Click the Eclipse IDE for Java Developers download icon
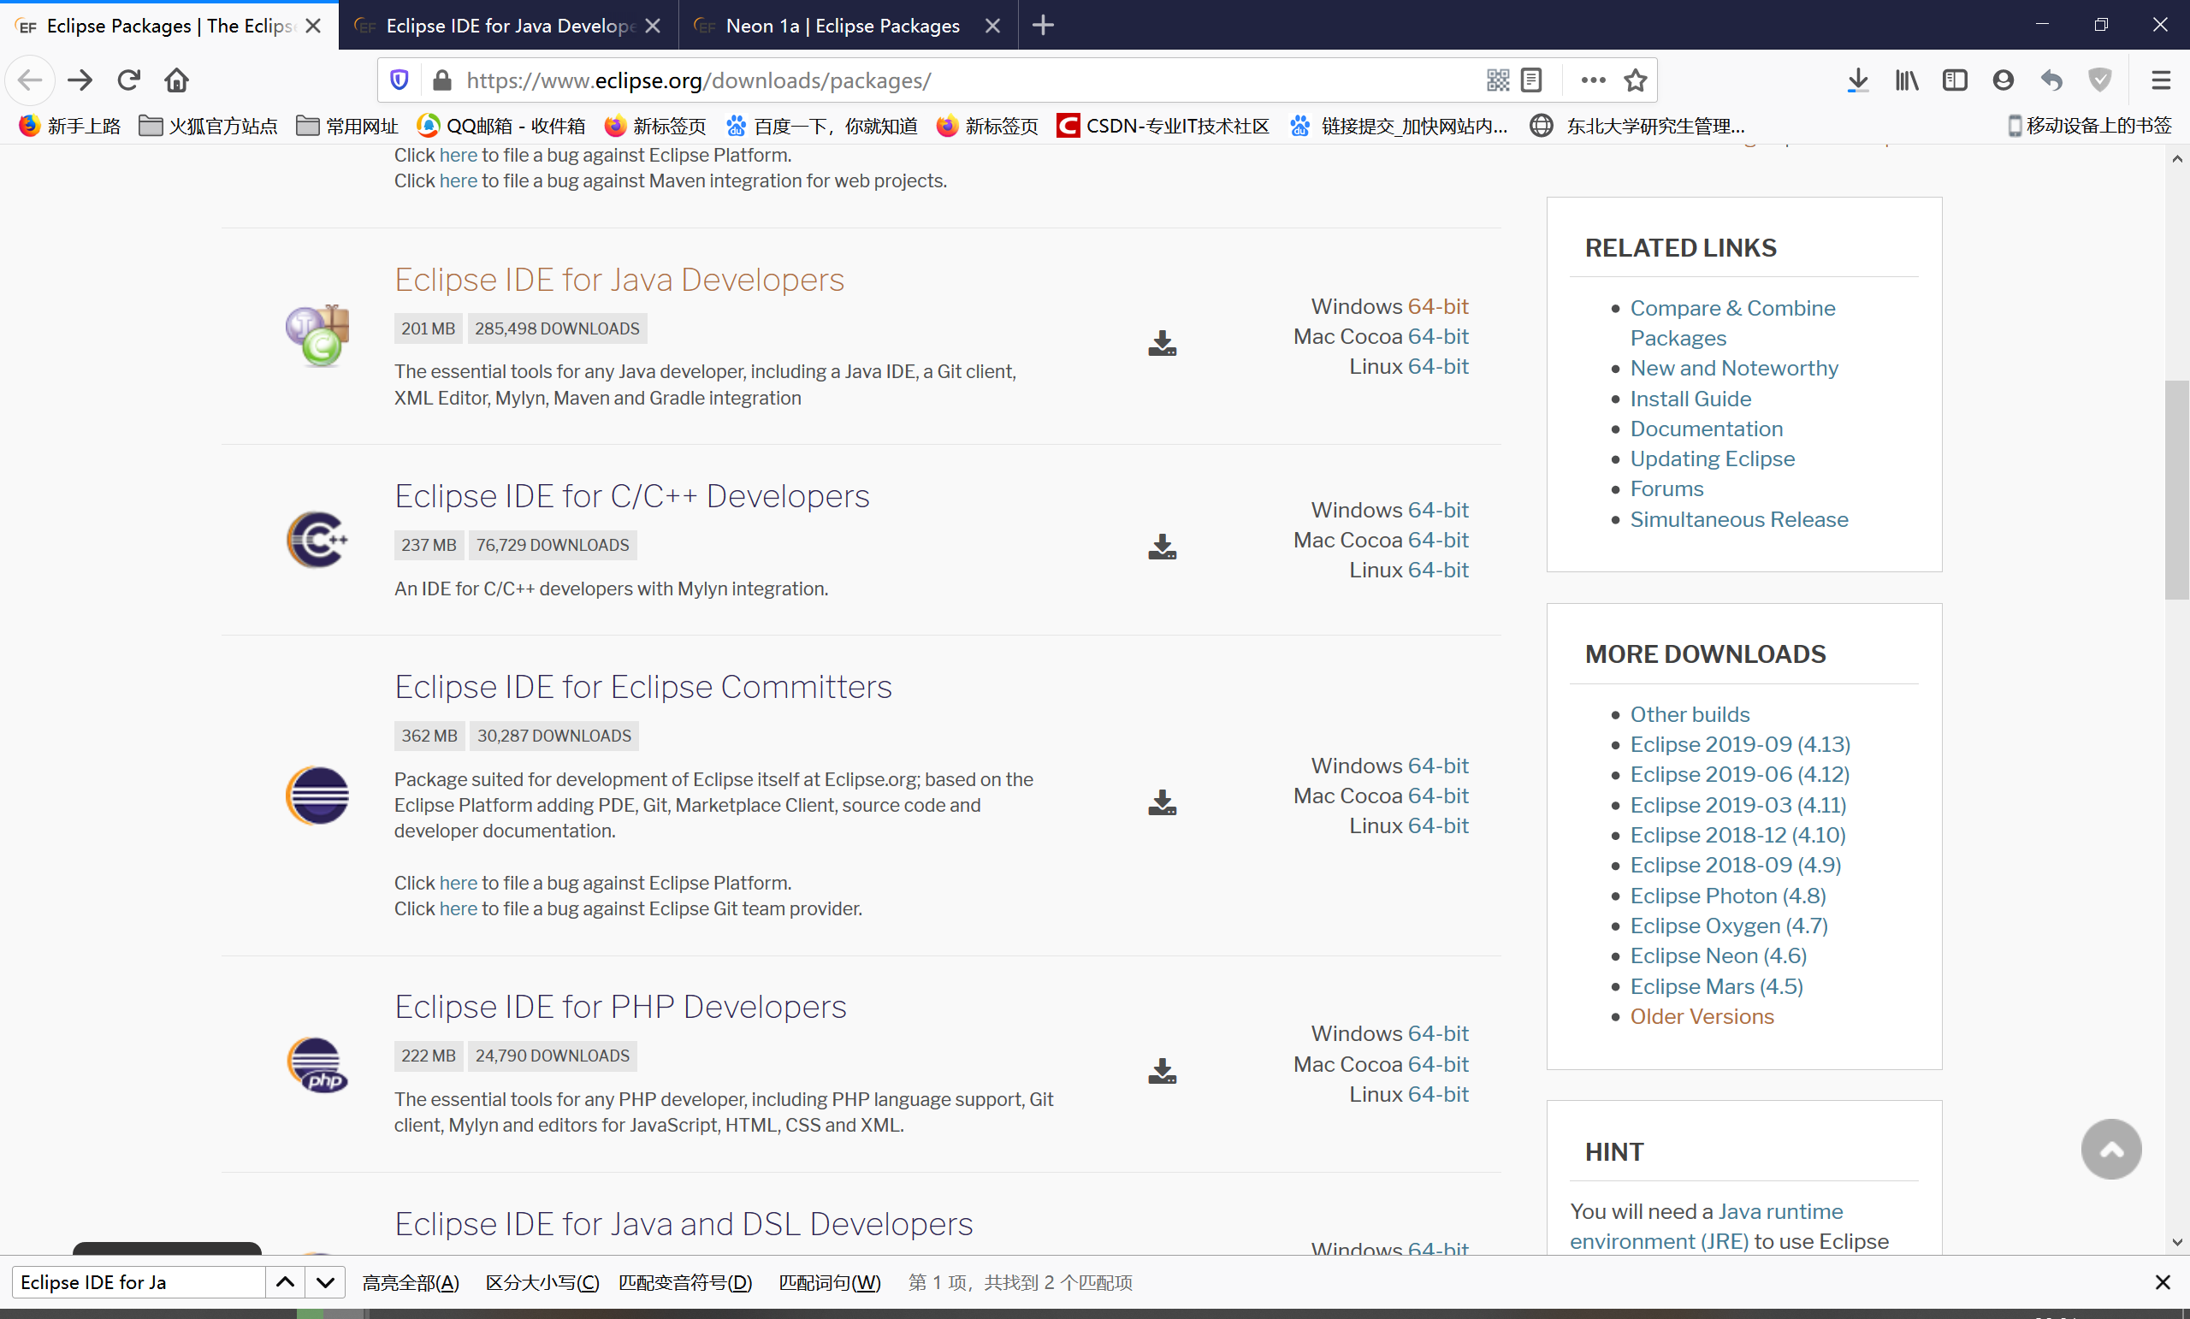Image resolution: width=2190 pixels, height=1319 pixels. [x=1161, y=343]
